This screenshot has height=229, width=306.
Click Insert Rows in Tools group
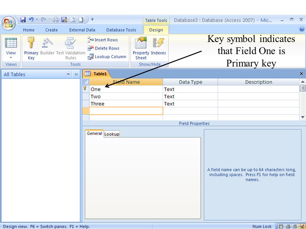point(103,40)
